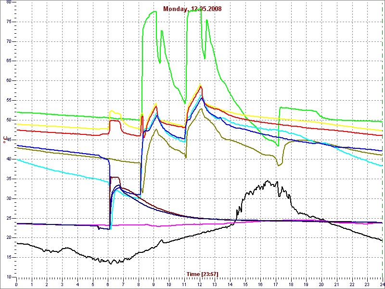Select the y-axis temperature label 65

click(9, 61)
